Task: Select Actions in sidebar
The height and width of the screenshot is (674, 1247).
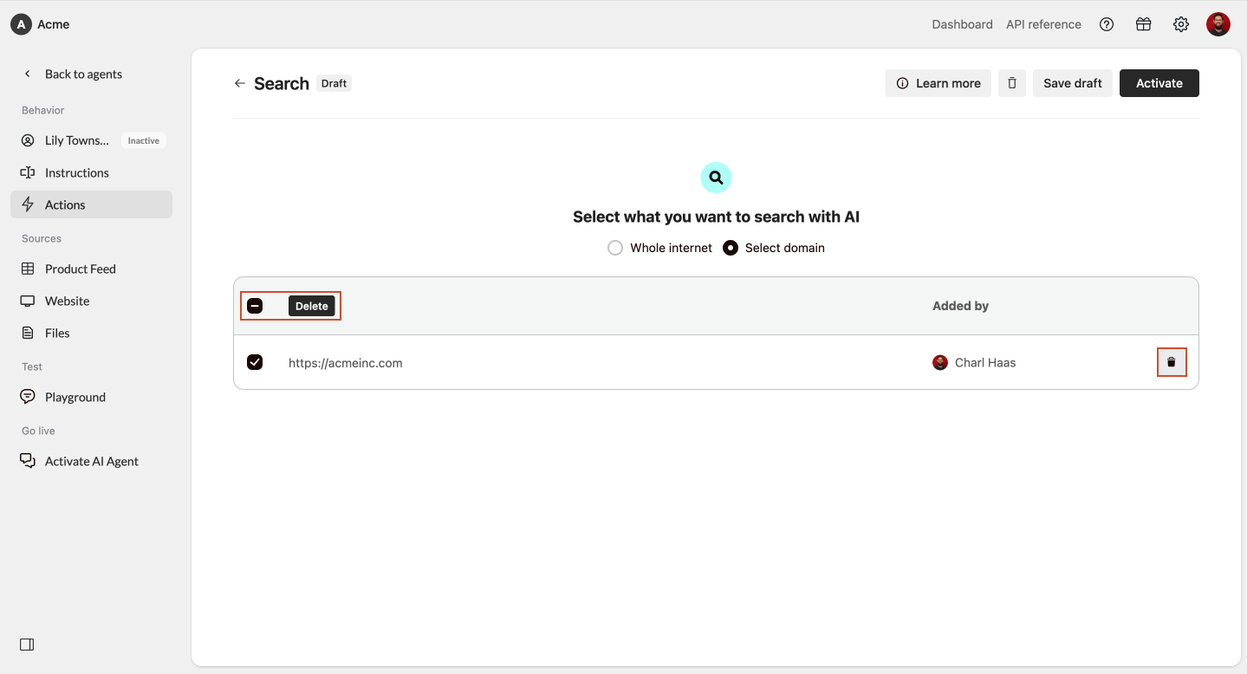Action: [x=91, y=204]
